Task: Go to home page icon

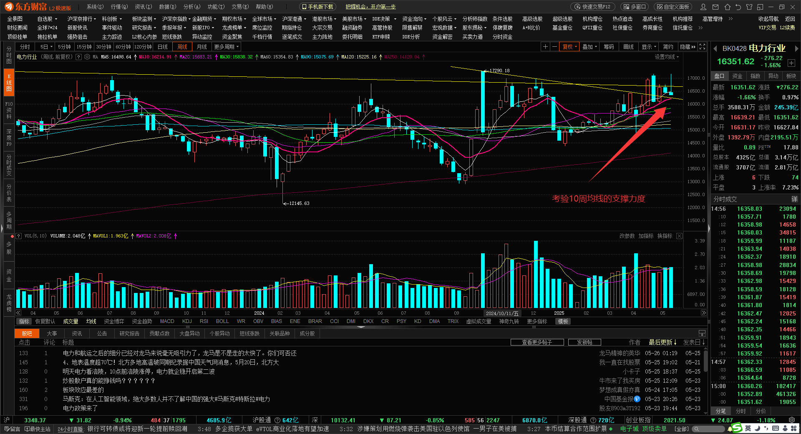Action: (x=728, y=7)
